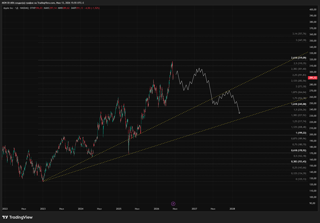This screenshot has width=320, height=223.
Task: Click the ЗАКР 291,13 close value
Action: click(77, 8)
